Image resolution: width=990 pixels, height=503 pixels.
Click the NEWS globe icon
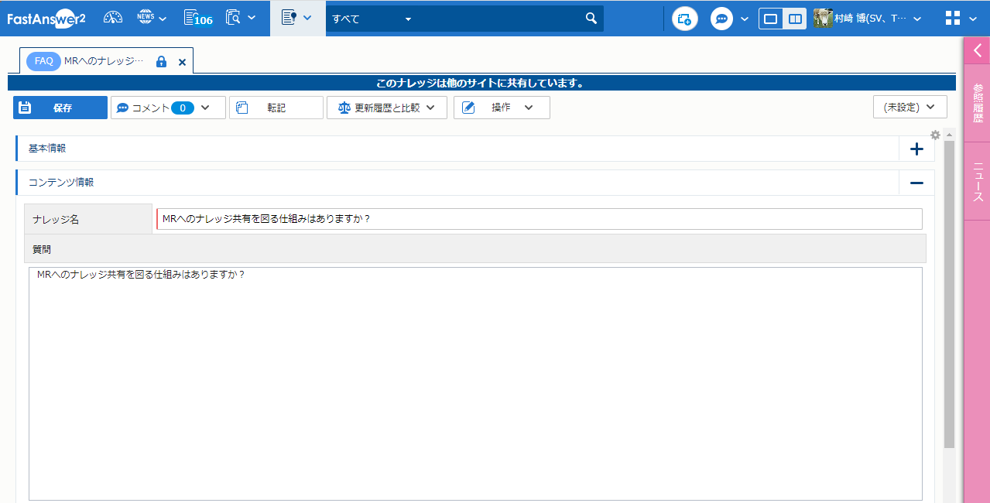[x=146, y=18]
